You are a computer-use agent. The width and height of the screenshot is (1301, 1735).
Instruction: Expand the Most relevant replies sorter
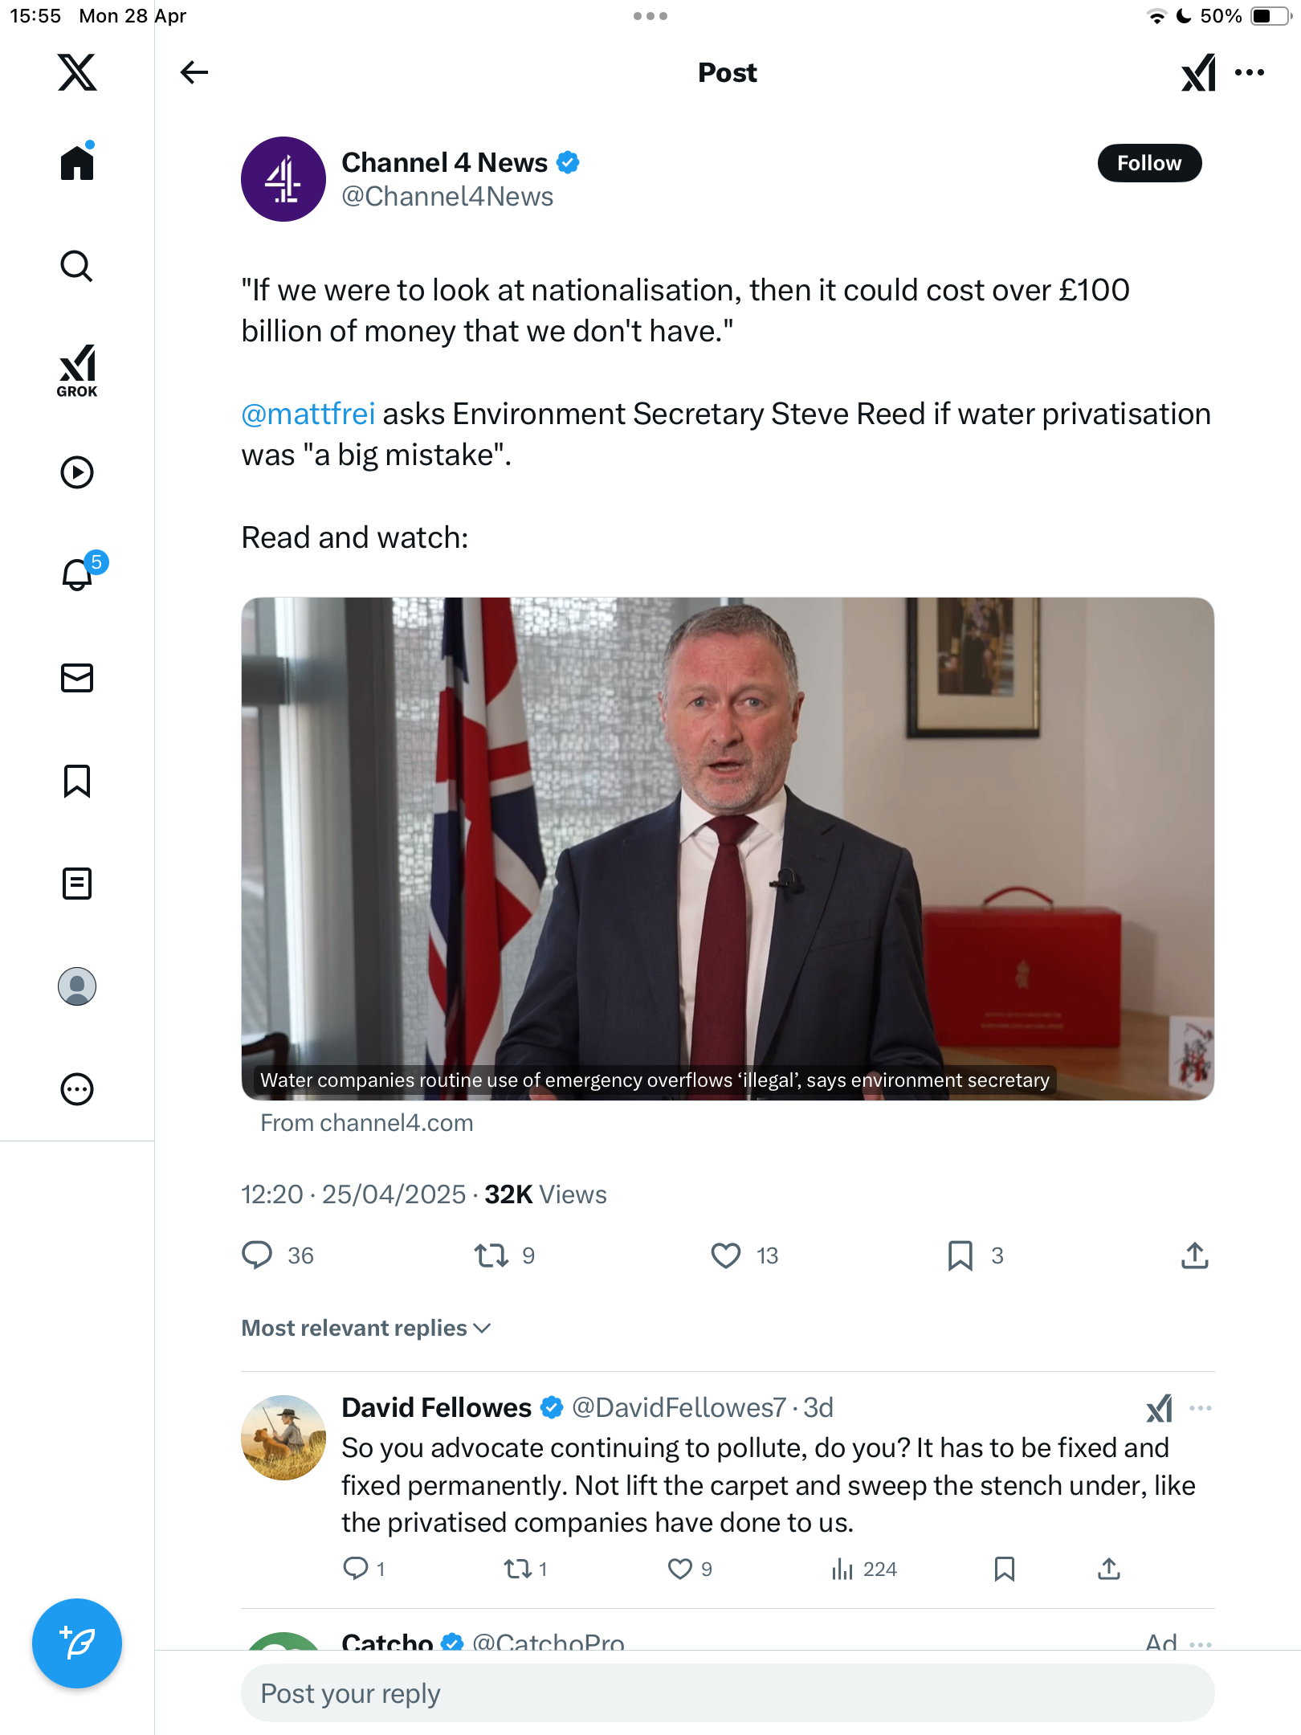[366, 1328]
